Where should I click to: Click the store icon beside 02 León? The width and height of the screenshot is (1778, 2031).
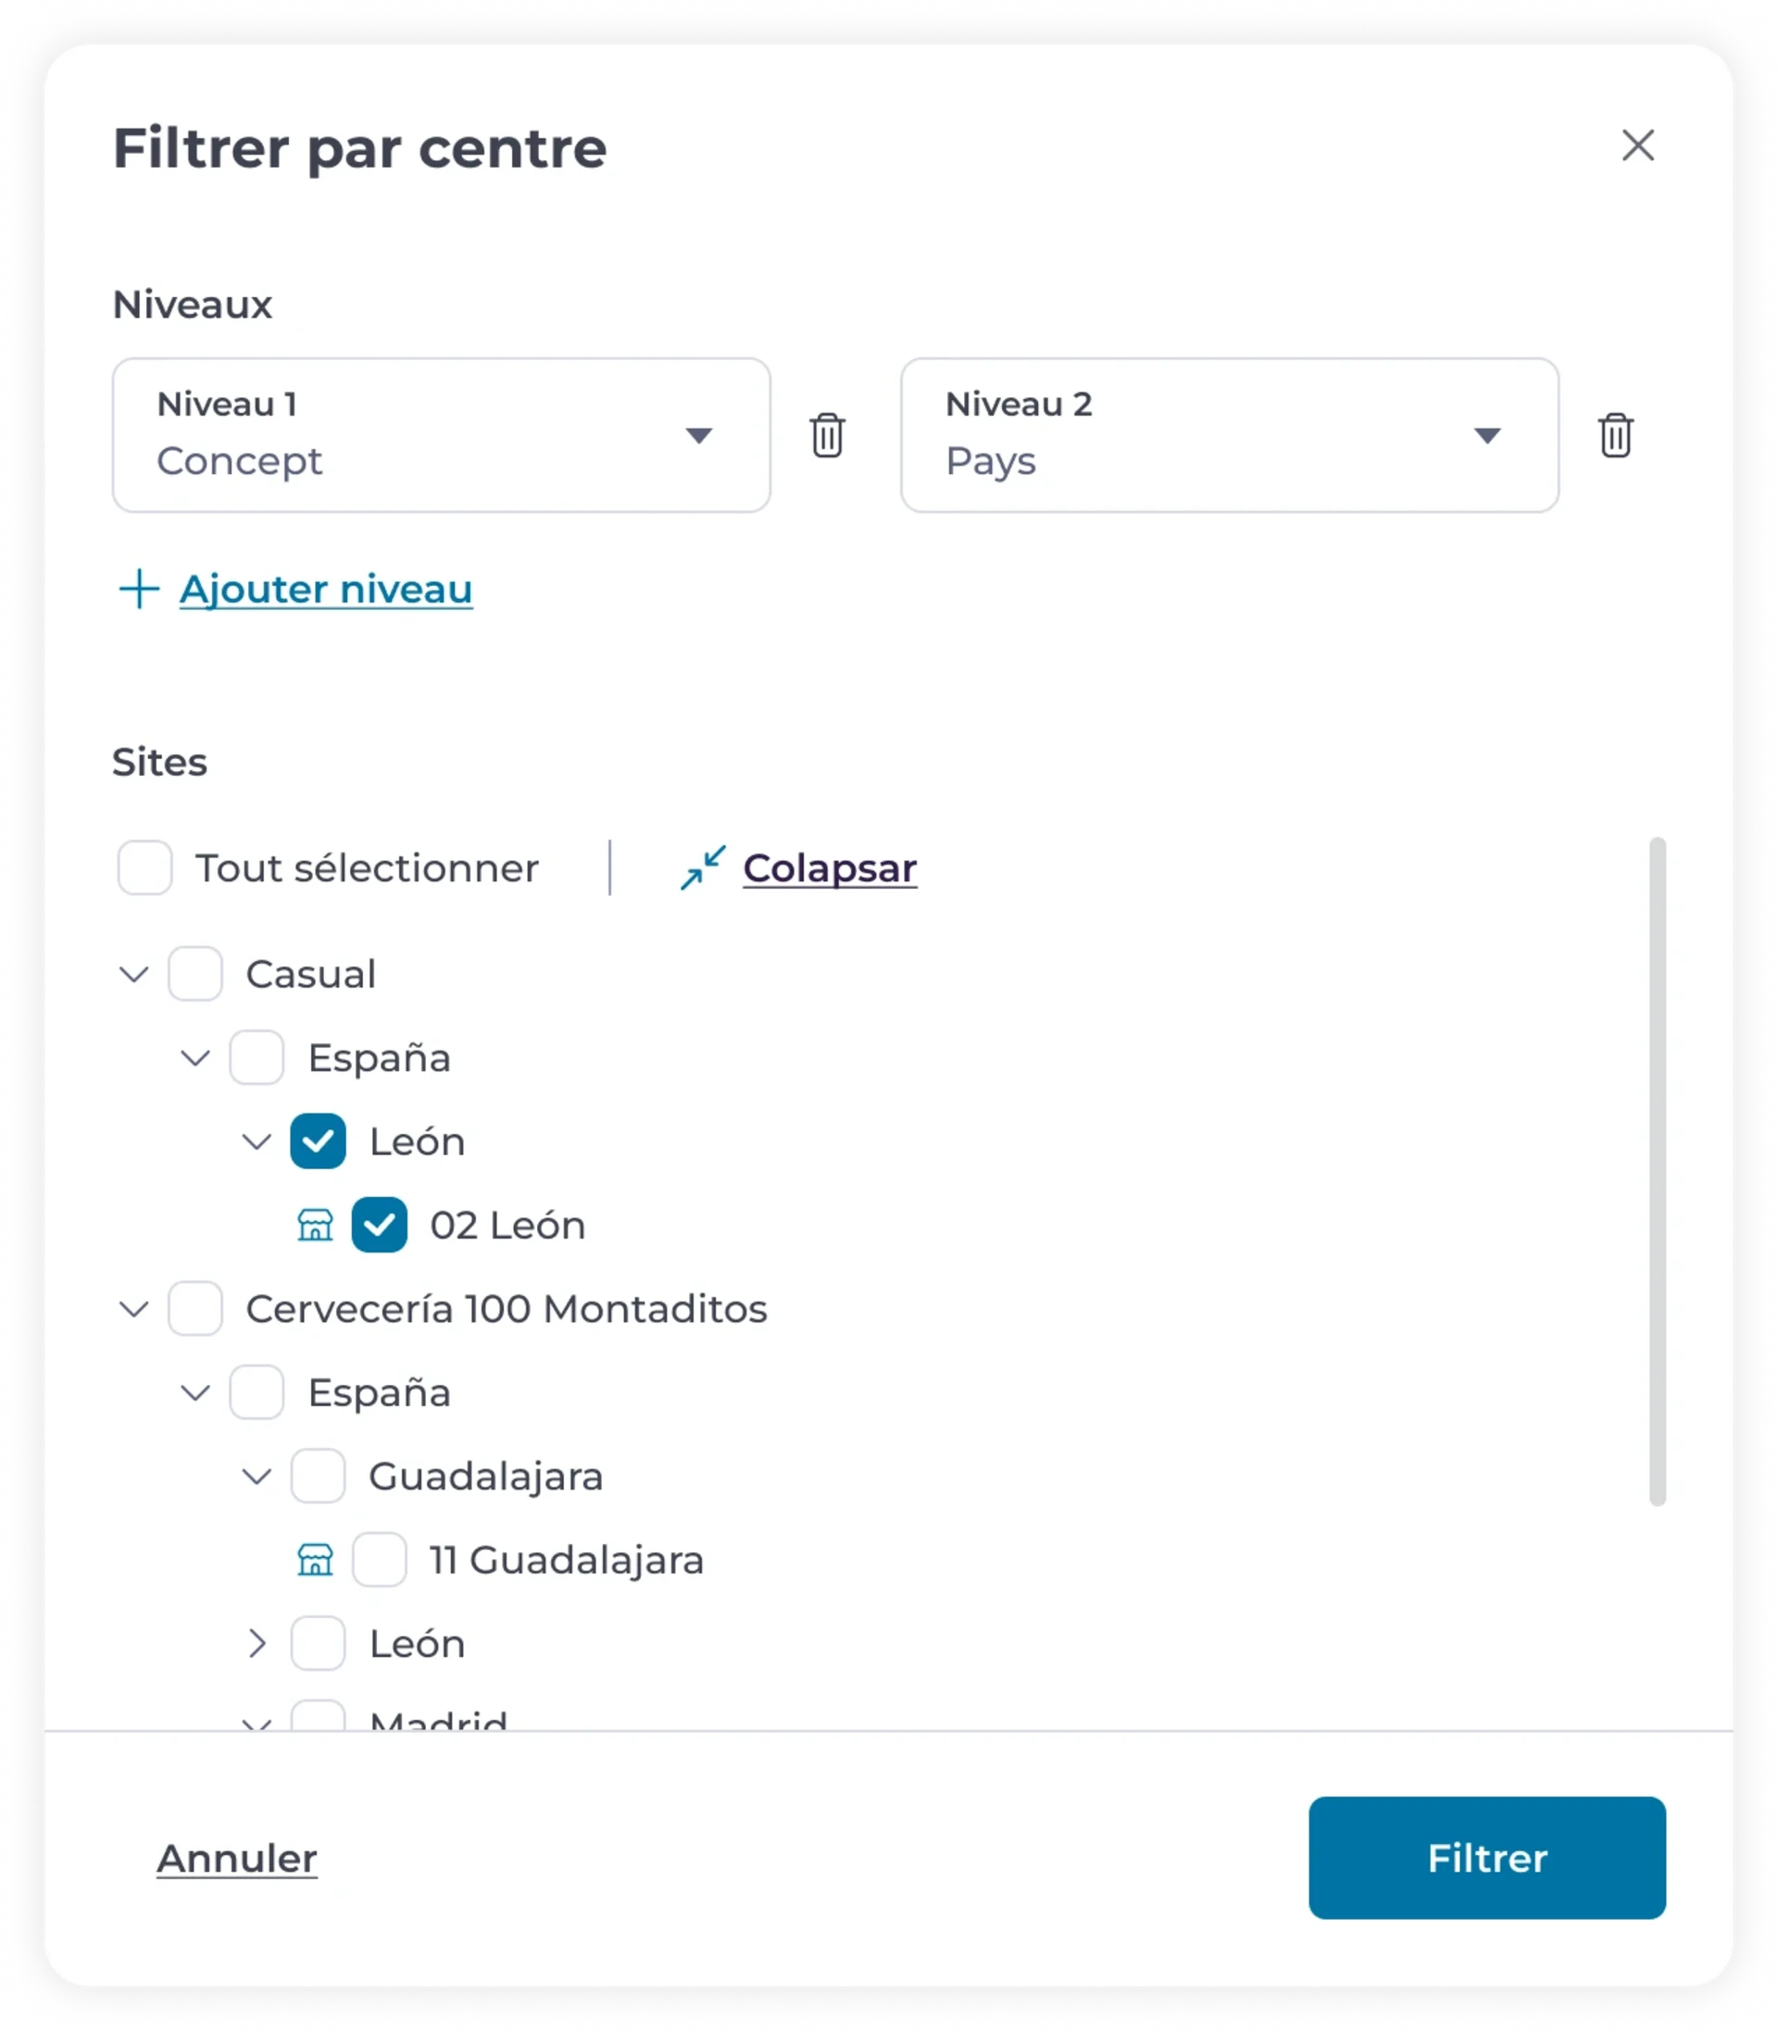(x=316, y=1225)
